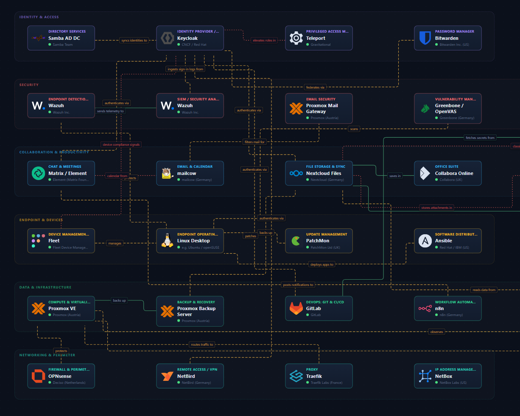Select the "IDENTITY & ACCESS" section heading
The height and width of the screenshot is (416, 520).
point(39,17)
